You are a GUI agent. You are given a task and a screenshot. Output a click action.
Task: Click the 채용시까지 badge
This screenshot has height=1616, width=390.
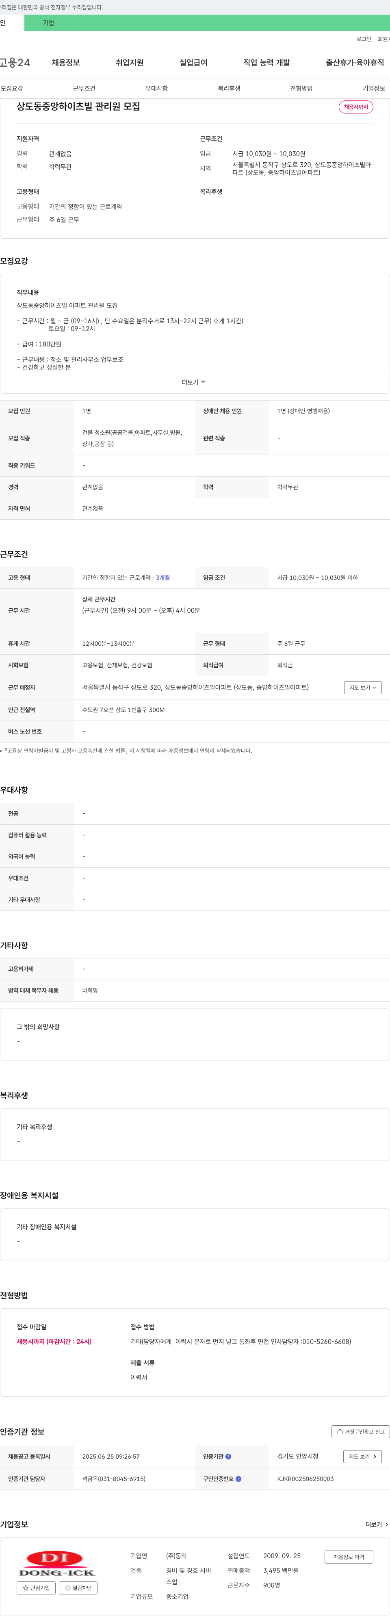click(356, 107)
